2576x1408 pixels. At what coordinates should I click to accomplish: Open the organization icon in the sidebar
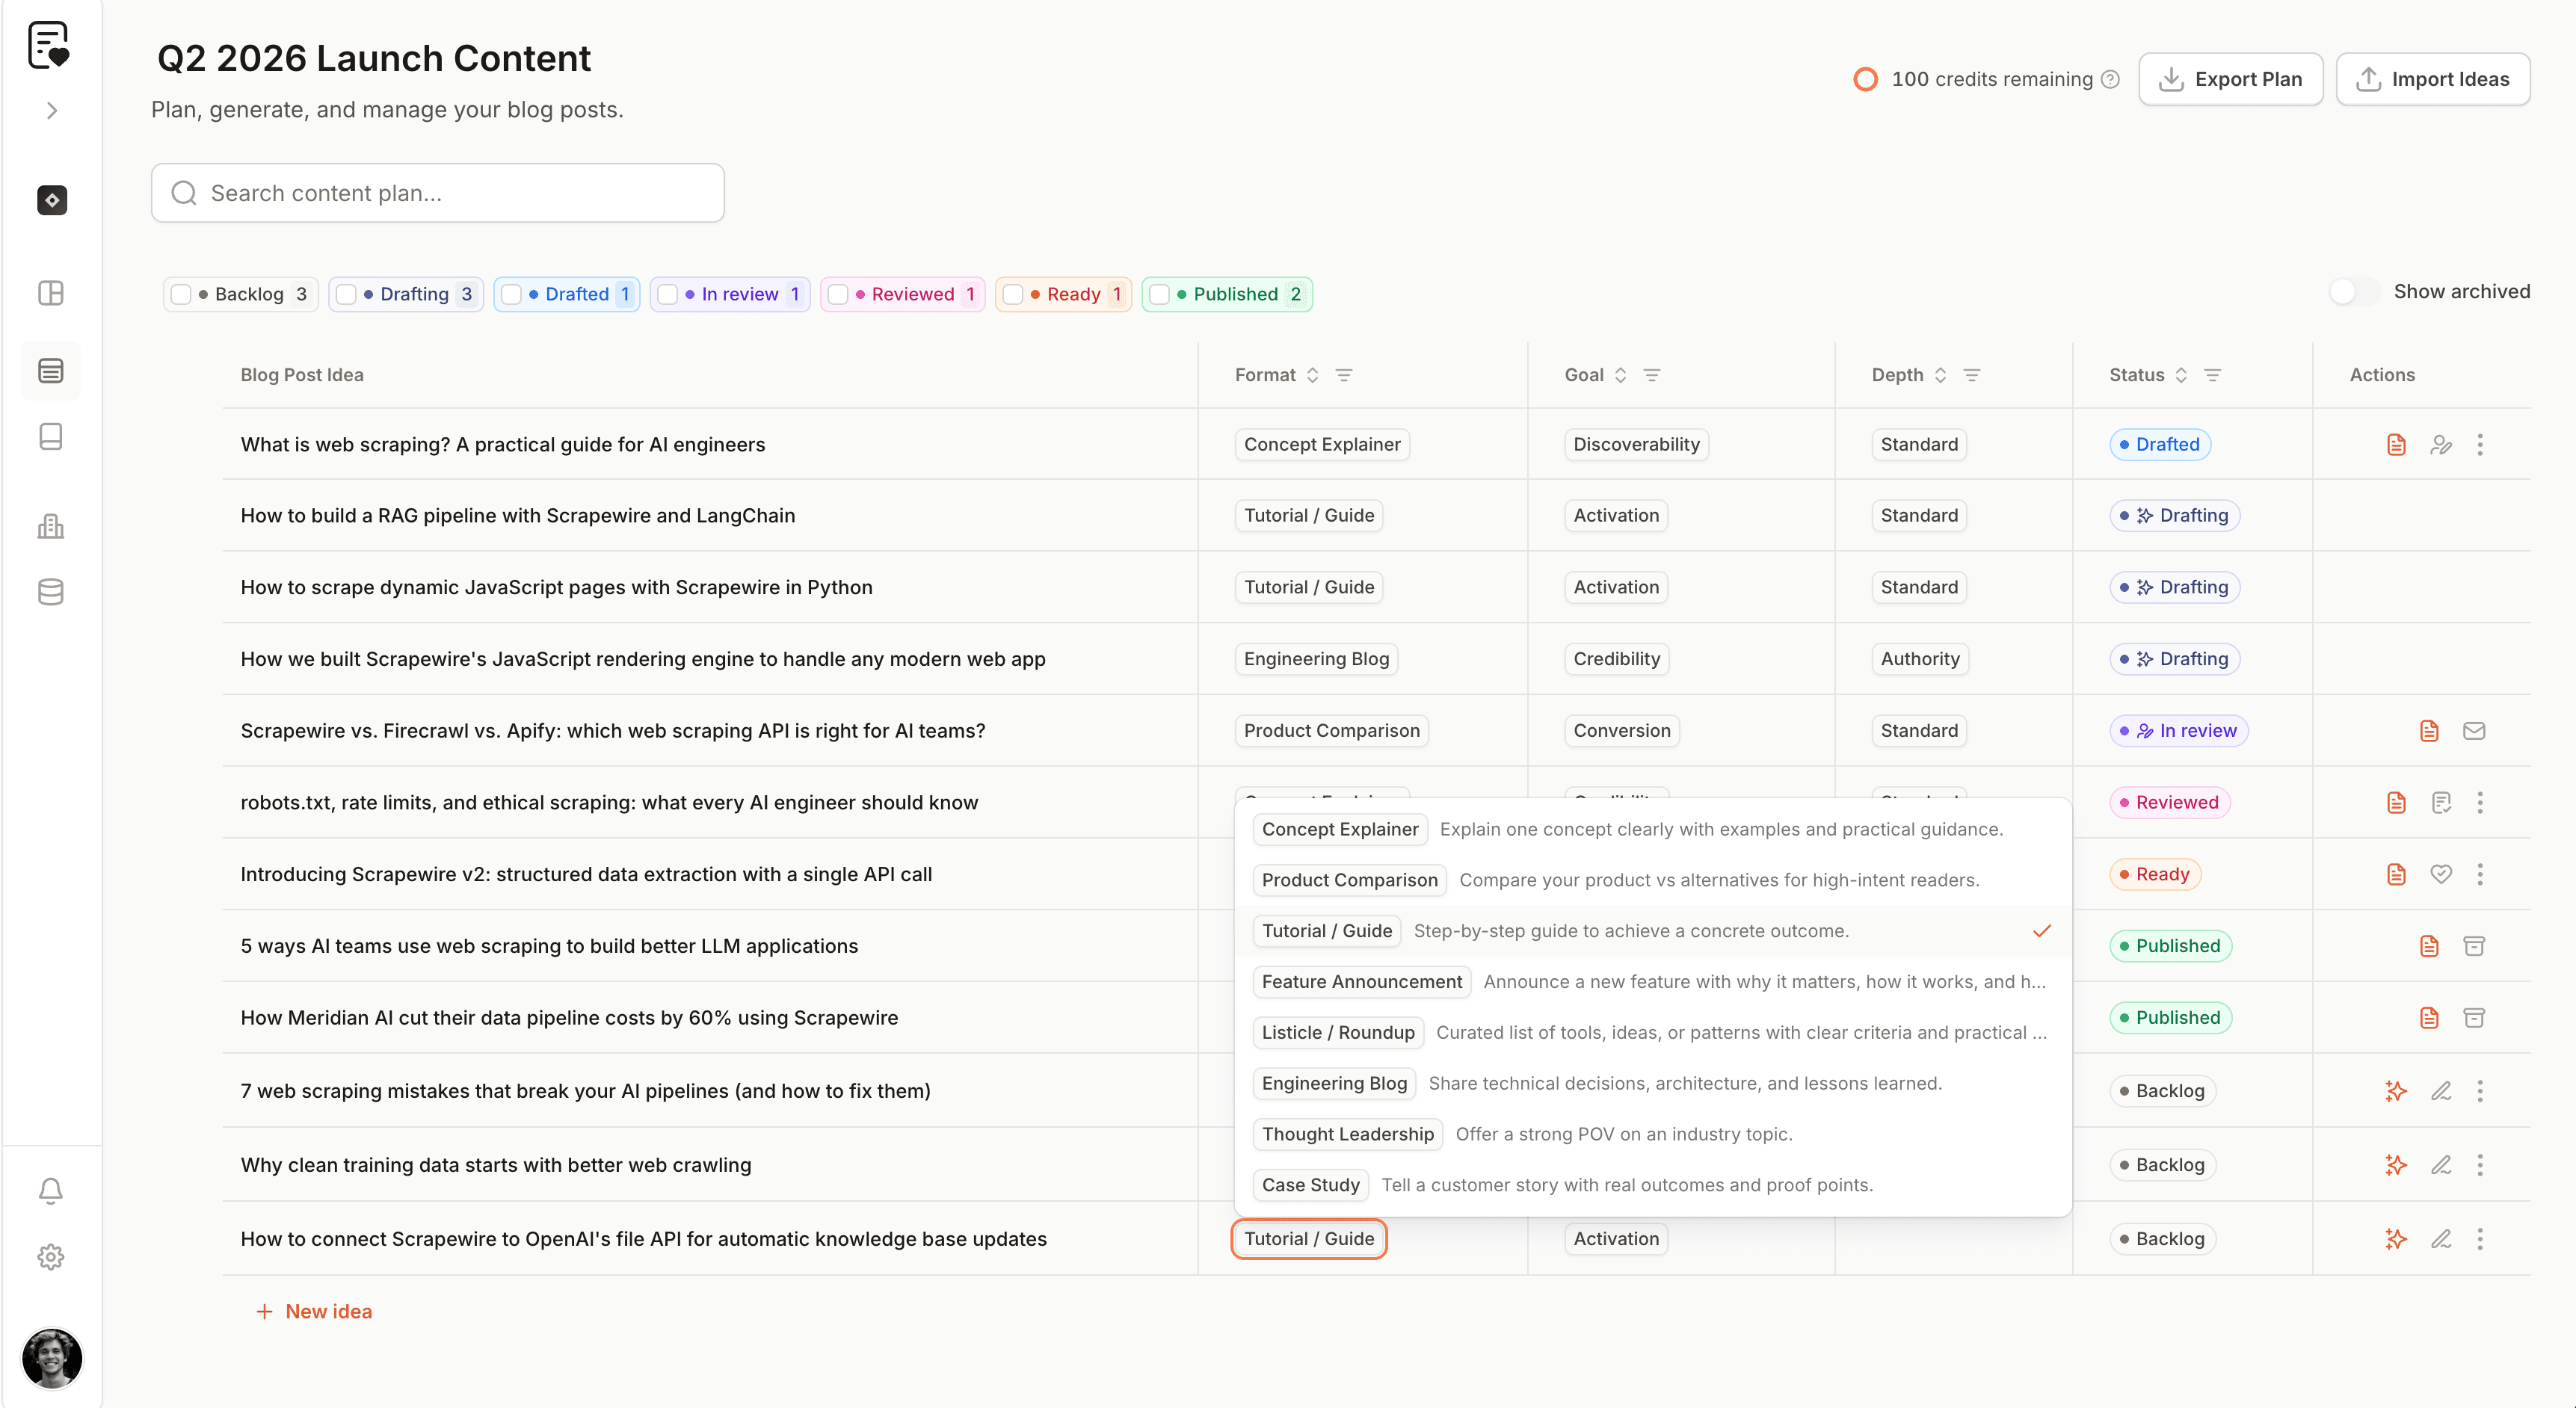tap(50, 526)
